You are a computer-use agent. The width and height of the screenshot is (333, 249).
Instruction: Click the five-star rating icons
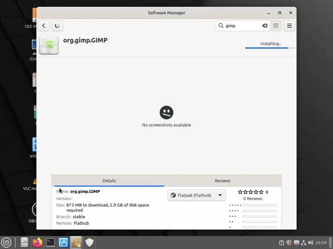pos(251,192)
